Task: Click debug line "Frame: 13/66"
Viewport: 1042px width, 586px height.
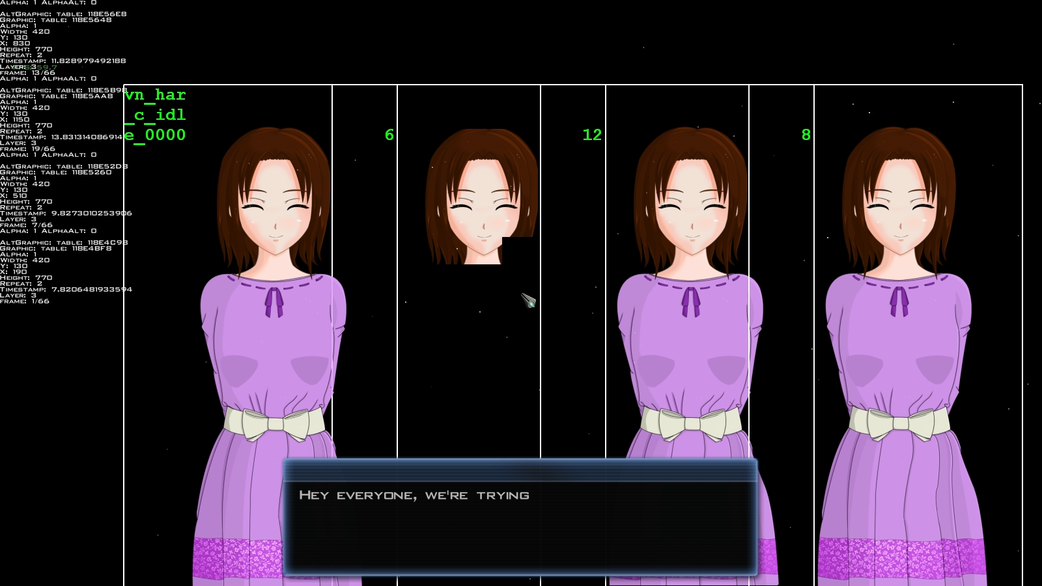Action: pos(28,73)
